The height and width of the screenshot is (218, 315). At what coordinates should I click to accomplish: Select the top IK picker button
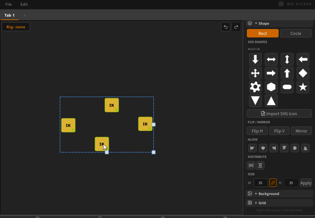pos(112,105)
